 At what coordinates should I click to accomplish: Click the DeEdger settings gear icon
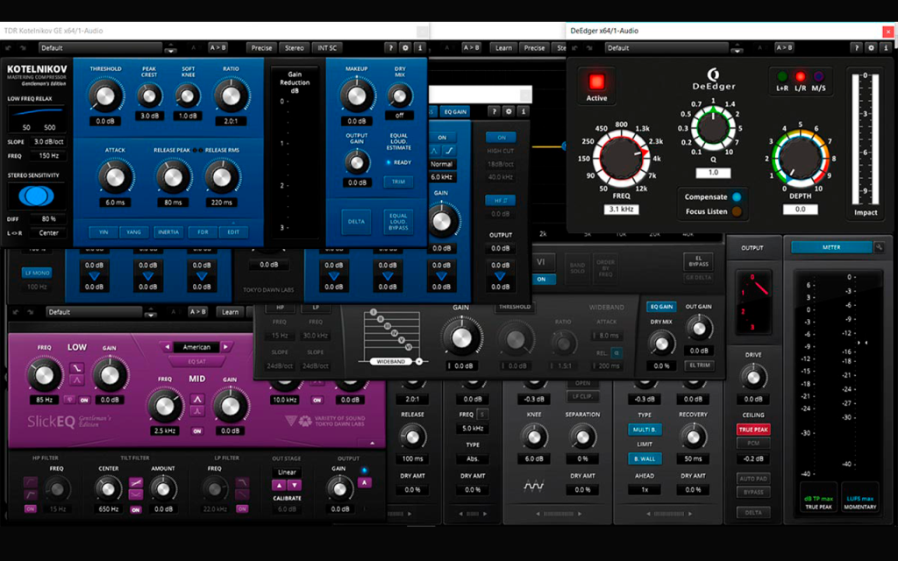coord(871,48)
